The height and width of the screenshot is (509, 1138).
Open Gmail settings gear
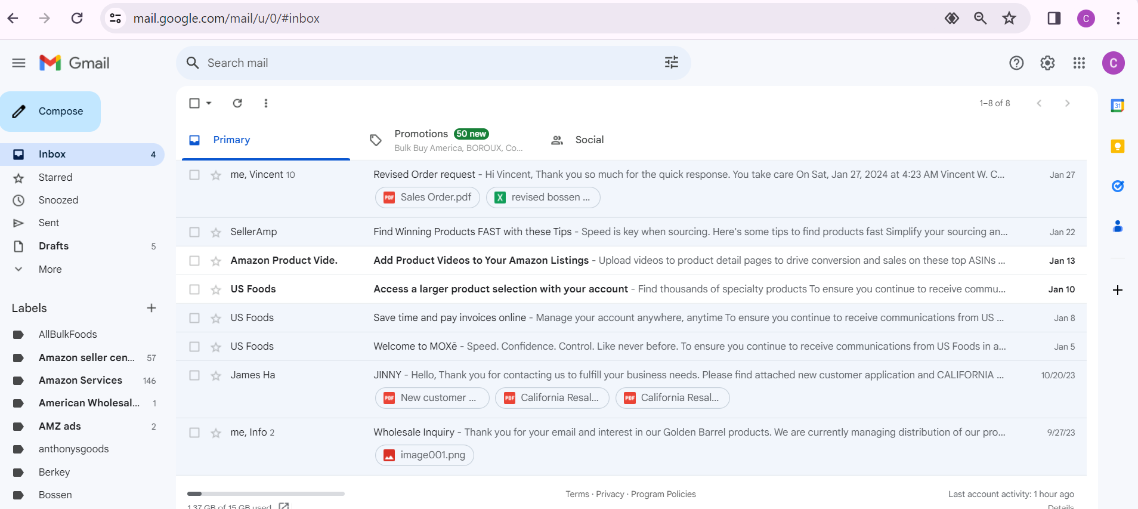(x=1047, y=63)
